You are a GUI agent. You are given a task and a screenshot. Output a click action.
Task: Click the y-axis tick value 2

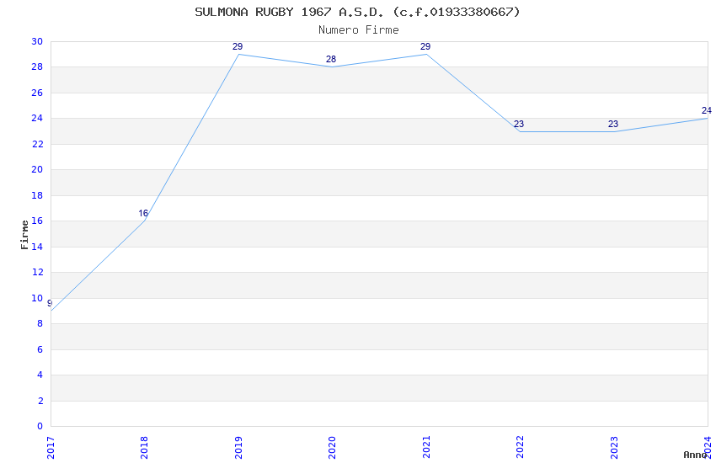(x=40, y=401)
